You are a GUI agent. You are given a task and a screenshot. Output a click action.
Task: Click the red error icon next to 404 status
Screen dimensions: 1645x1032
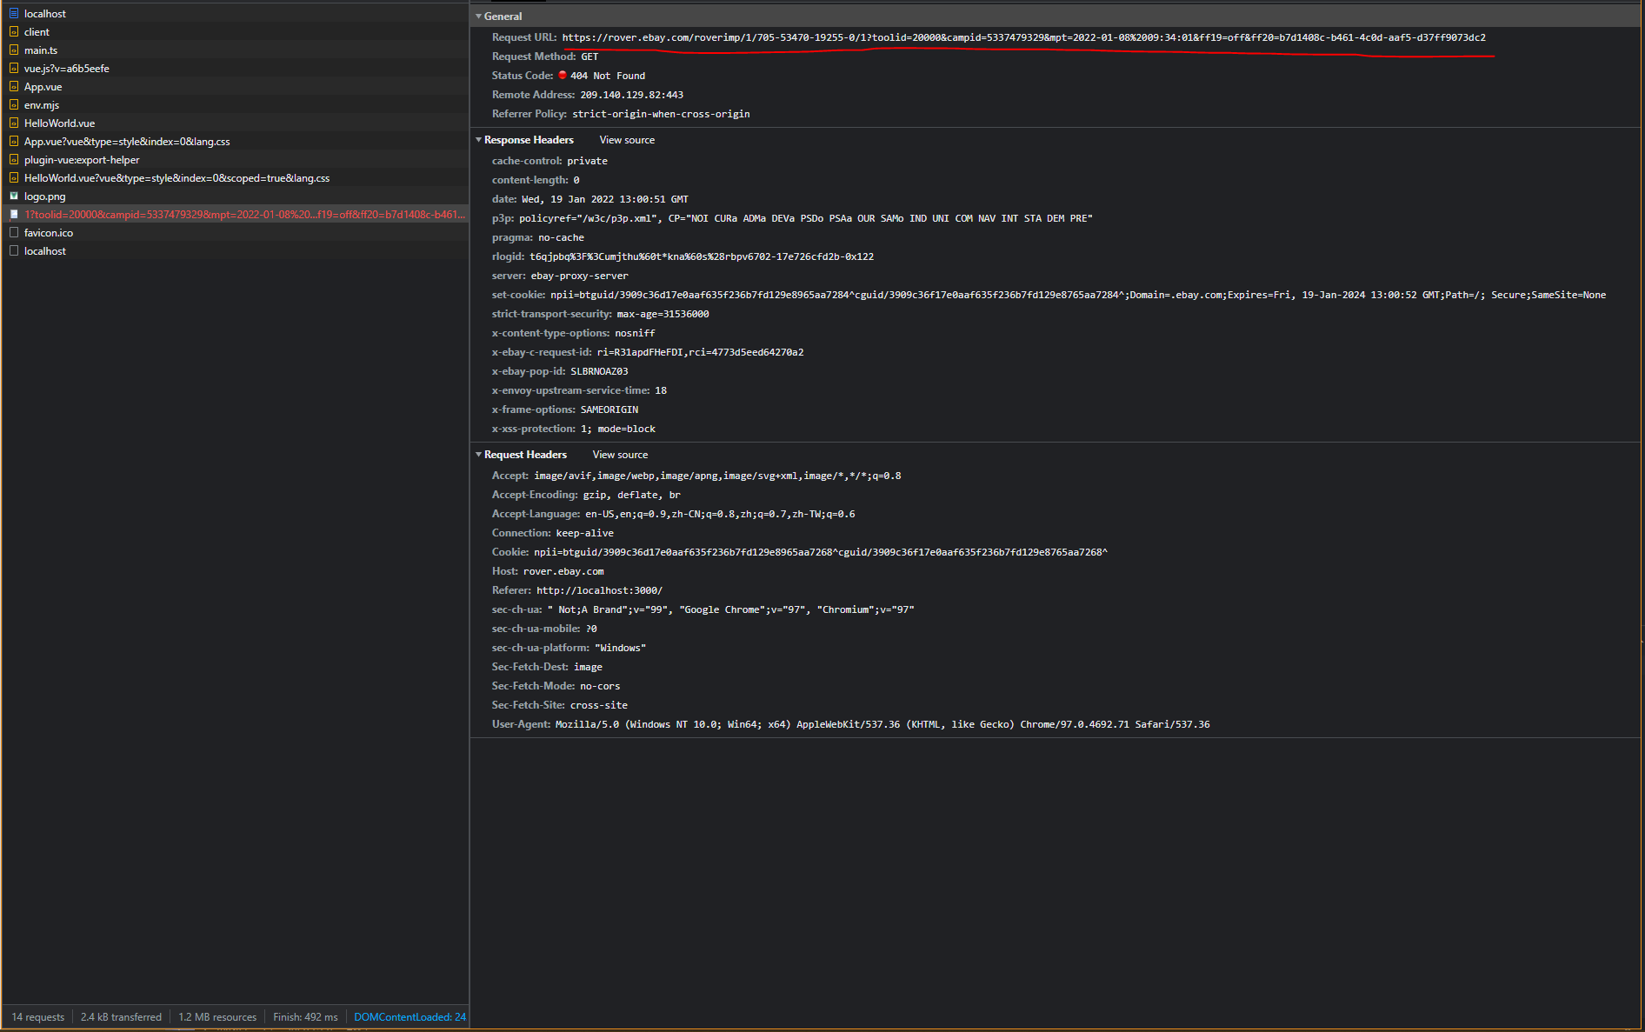(564, 76)
